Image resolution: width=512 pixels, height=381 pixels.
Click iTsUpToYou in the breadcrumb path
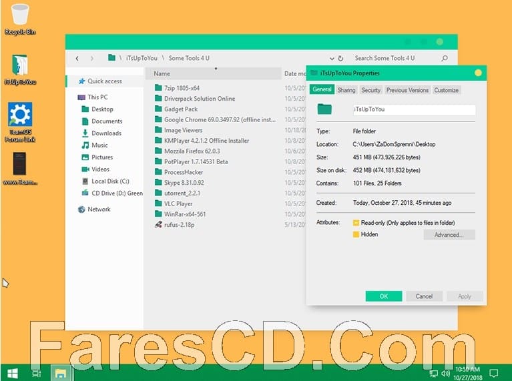pos(142,58)
